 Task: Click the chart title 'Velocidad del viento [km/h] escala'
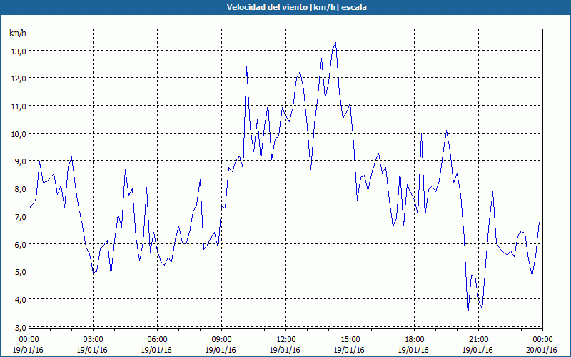[x=296, y=7]
